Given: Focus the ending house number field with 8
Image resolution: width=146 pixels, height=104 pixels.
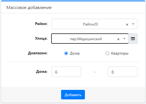Looking at the screenshot, I should (123, 72).
